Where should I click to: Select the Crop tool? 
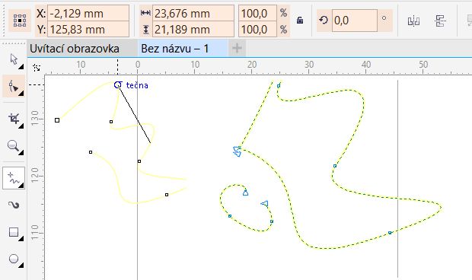(14, 119)
